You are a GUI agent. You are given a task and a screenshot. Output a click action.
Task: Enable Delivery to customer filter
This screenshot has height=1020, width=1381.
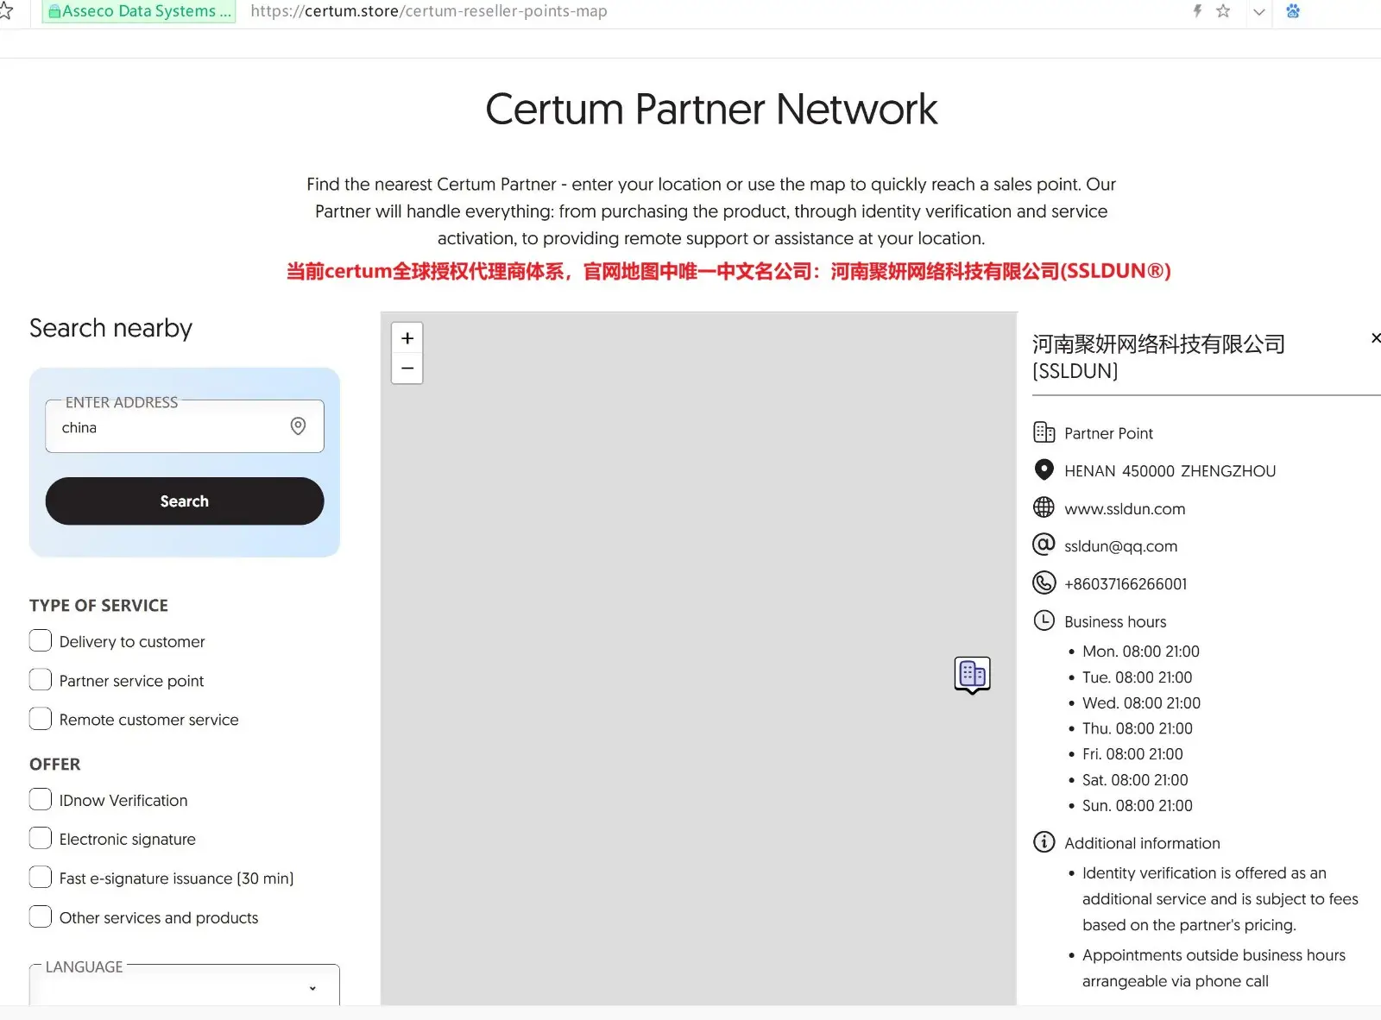(x=41, y=640)
